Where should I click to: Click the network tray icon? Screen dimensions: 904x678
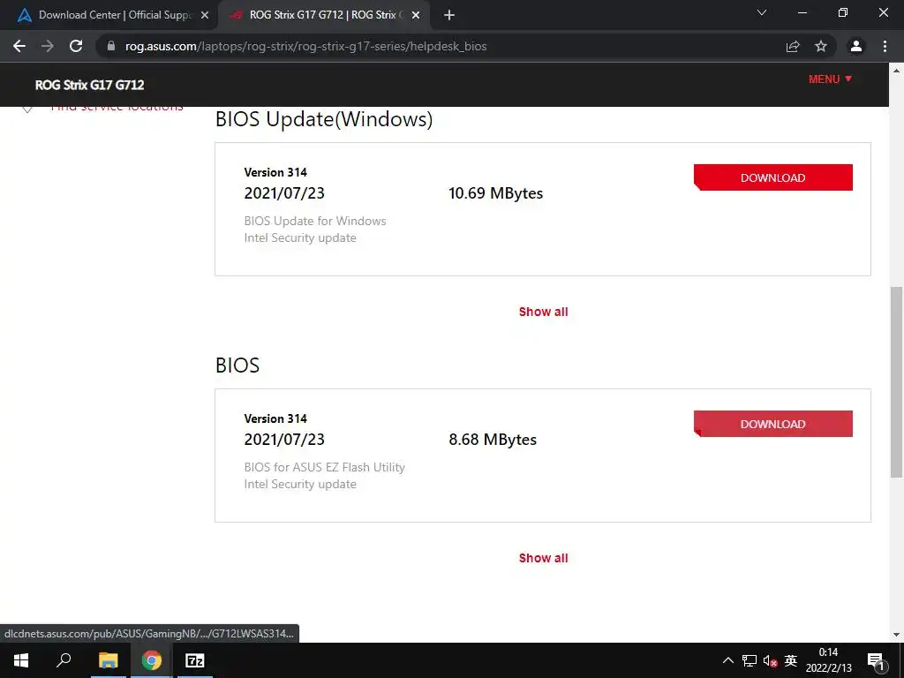pyautogui.click(x=750, y=660)
